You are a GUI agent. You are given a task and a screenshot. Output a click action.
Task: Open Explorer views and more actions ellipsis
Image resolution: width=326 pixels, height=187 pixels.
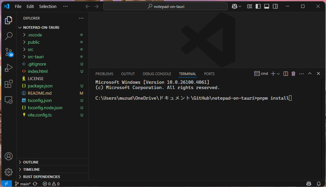(81, 18)
